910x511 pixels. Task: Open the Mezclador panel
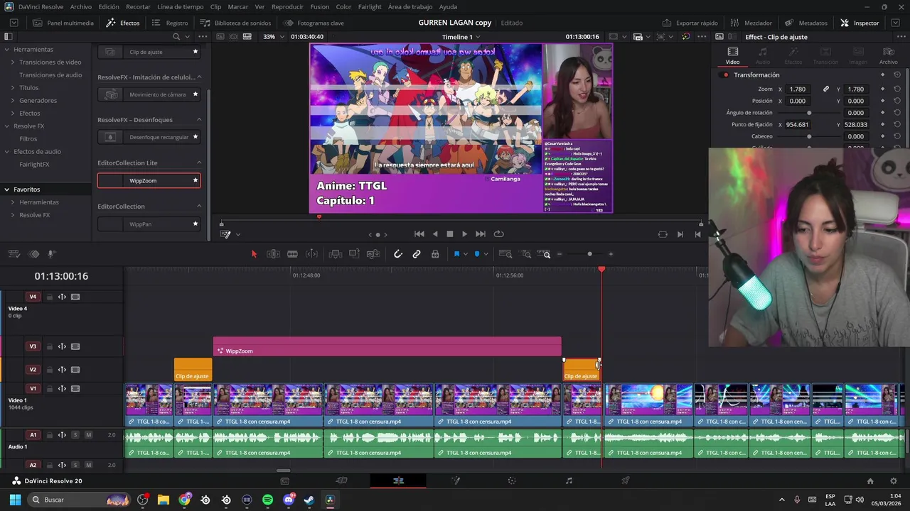tap(751, 23)
